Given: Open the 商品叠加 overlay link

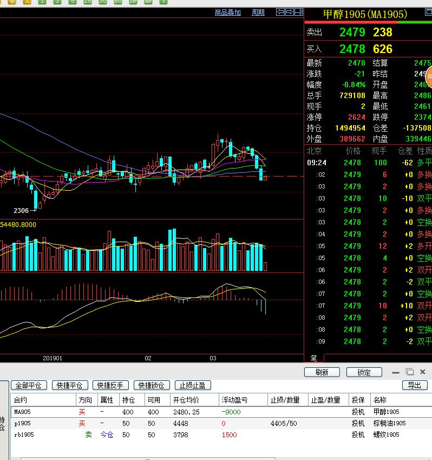Looking at the screenshot, I should coord(228,12).
